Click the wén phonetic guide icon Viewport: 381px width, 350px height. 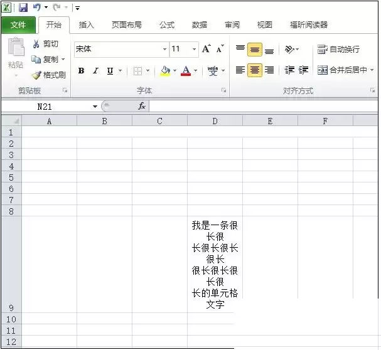coord(213,71)
